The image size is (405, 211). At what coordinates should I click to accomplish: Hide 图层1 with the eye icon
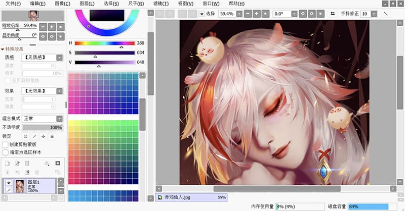(9, 183)
